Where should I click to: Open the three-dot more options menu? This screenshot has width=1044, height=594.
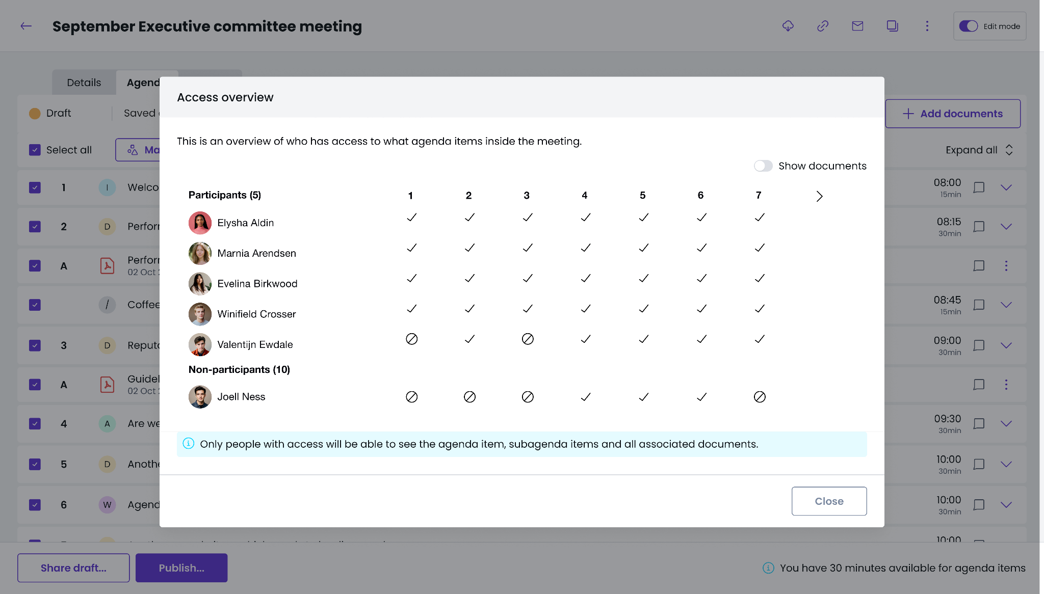coord(927,26)
